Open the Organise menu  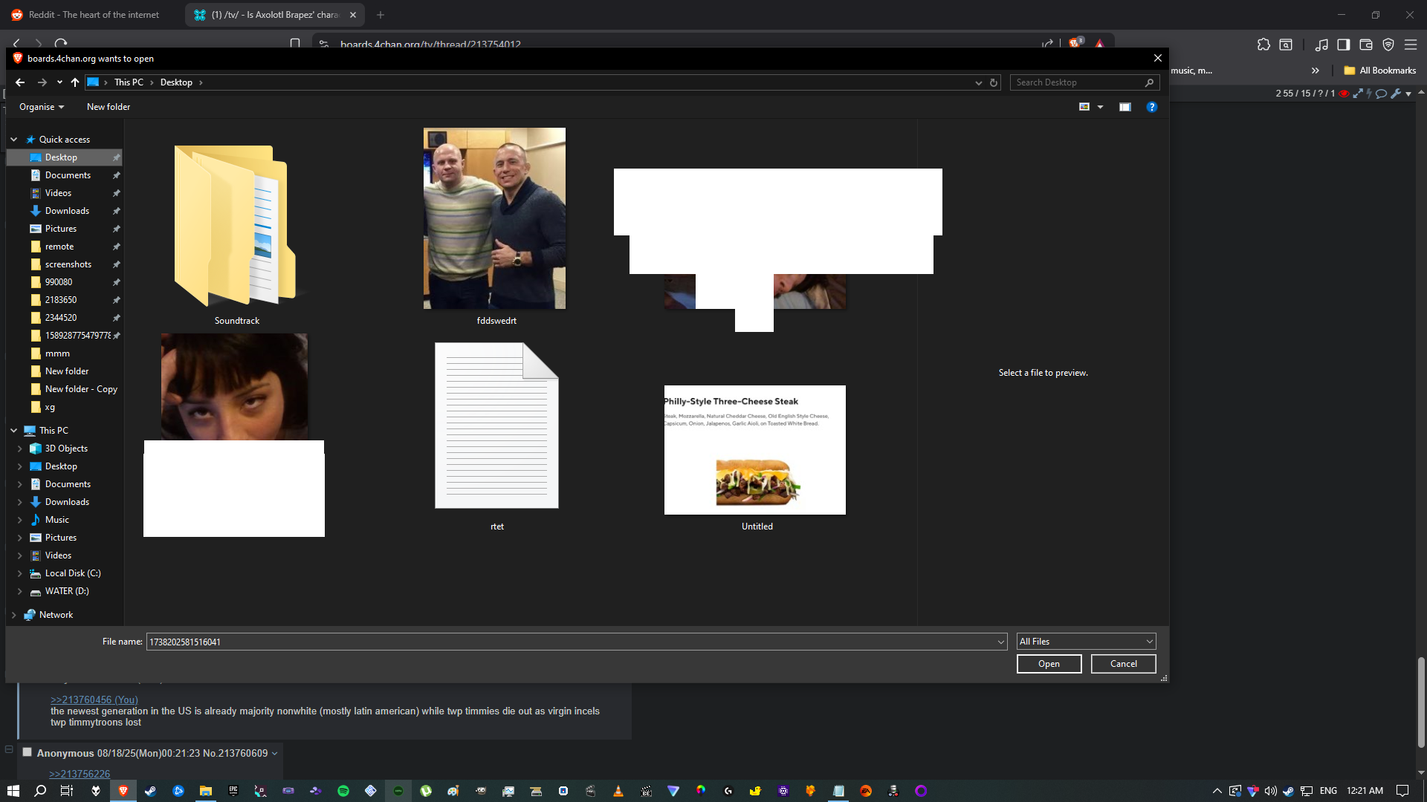(x=42, y=107)
